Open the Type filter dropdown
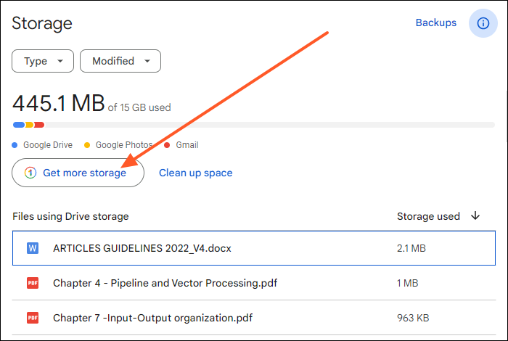This screenshot has width=508, height=341. tap(42, 61)
